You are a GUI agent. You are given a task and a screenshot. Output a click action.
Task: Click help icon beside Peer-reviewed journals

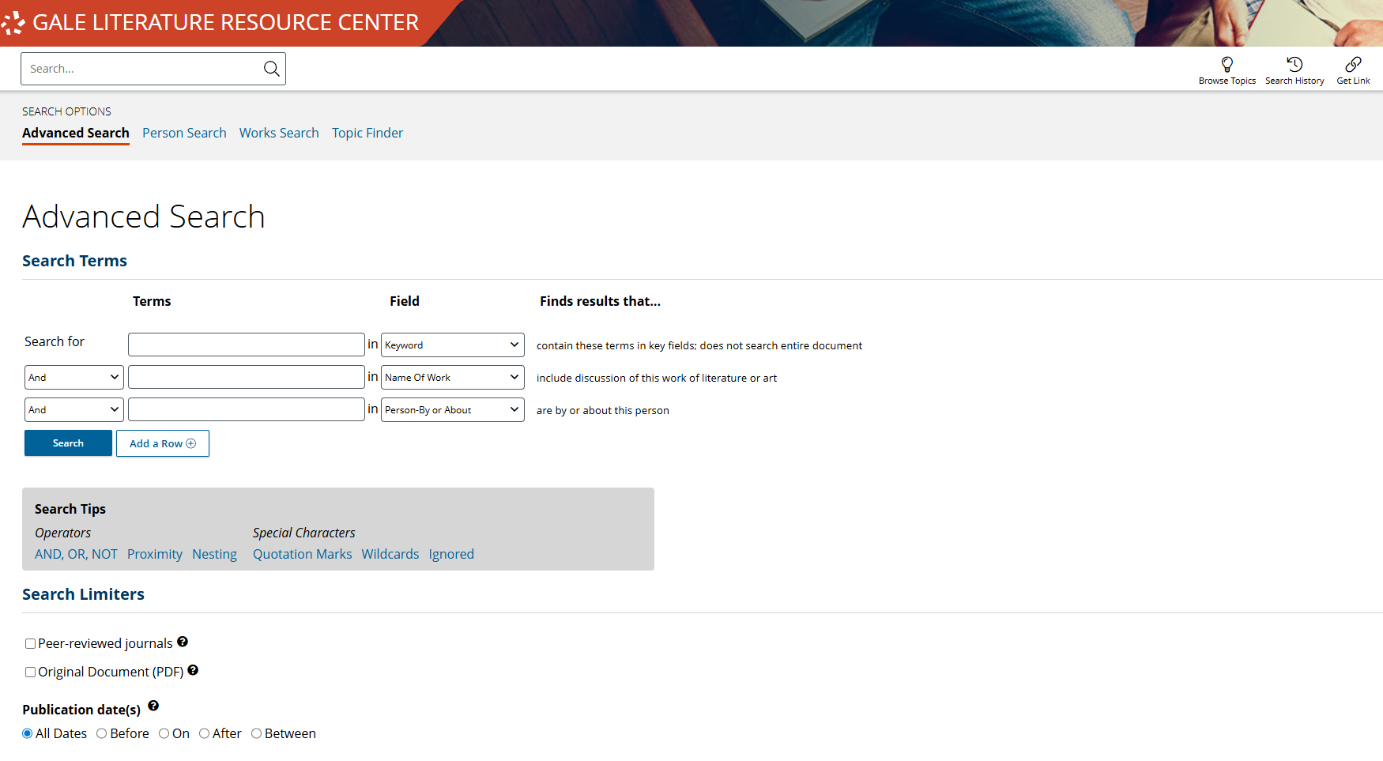pos(183,642)
